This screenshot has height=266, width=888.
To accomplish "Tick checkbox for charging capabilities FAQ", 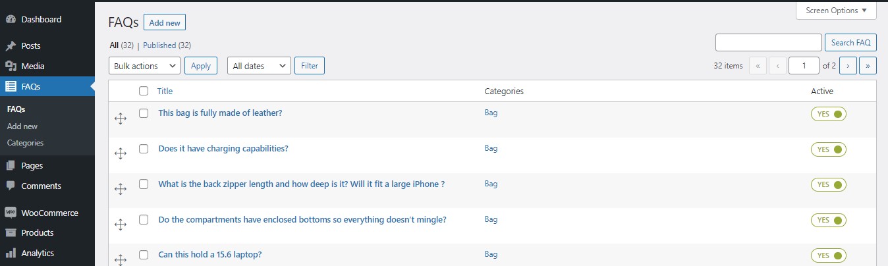I will click(144, 149).
